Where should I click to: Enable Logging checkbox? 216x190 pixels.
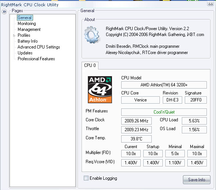pos(86,178)
